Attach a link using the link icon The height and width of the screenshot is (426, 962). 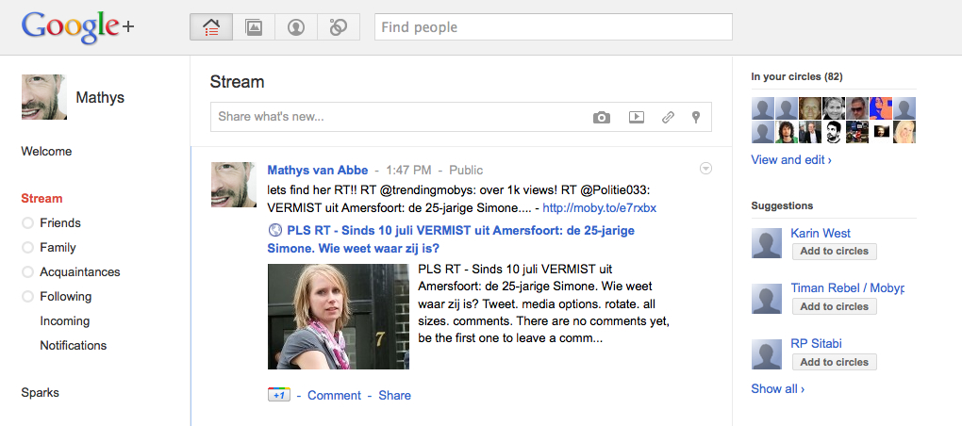click(x=668, y=118)
